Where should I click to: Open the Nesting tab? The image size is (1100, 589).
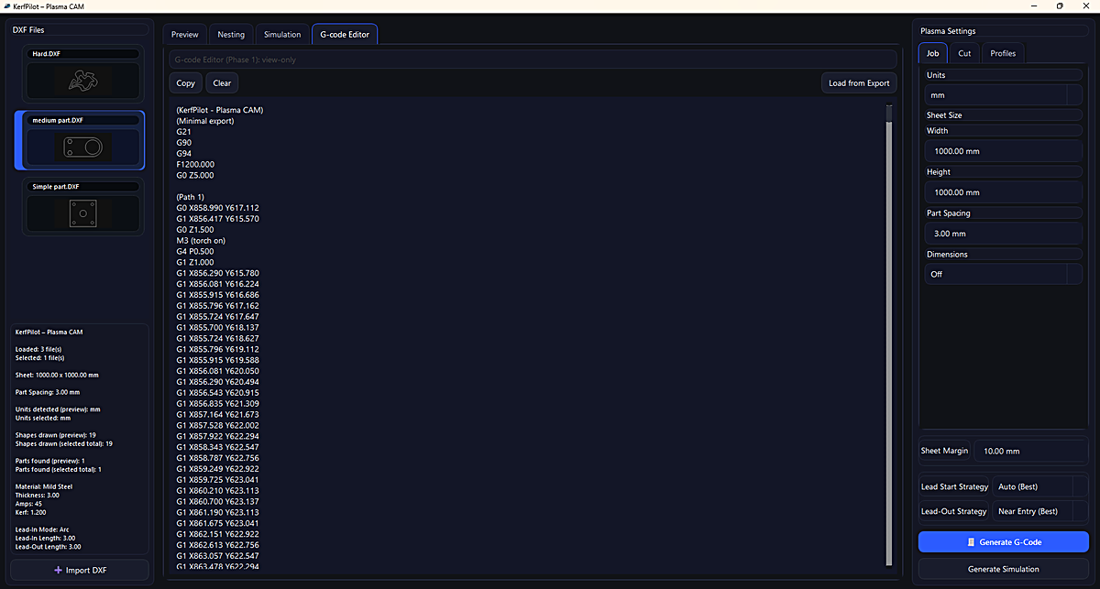coord(231,34)
